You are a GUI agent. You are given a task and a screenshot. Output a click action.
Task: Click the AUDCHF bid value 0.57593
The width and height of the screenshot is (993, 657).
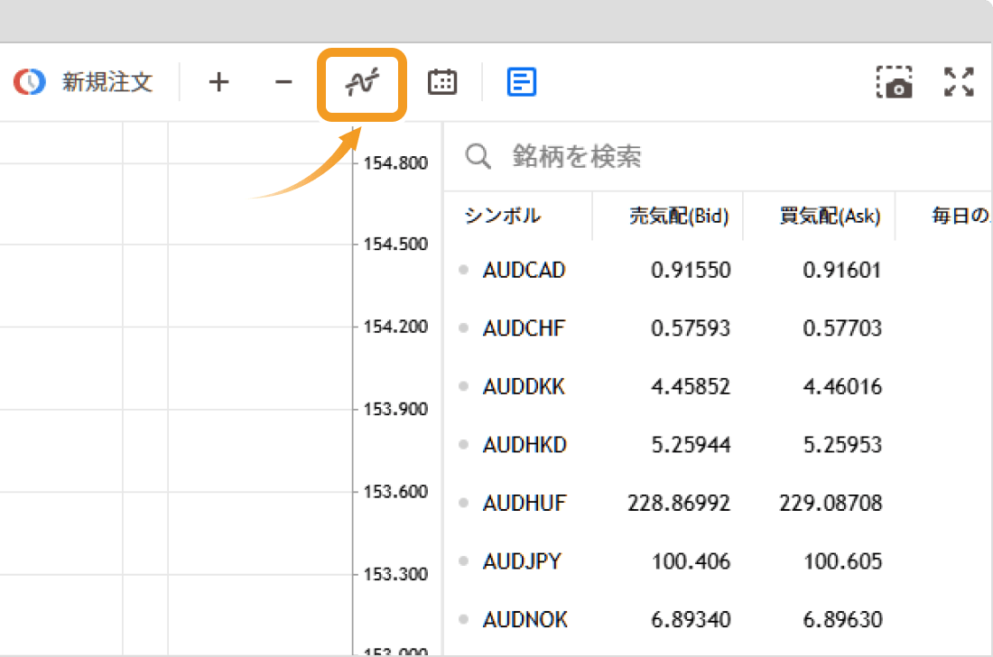[691, 328]
